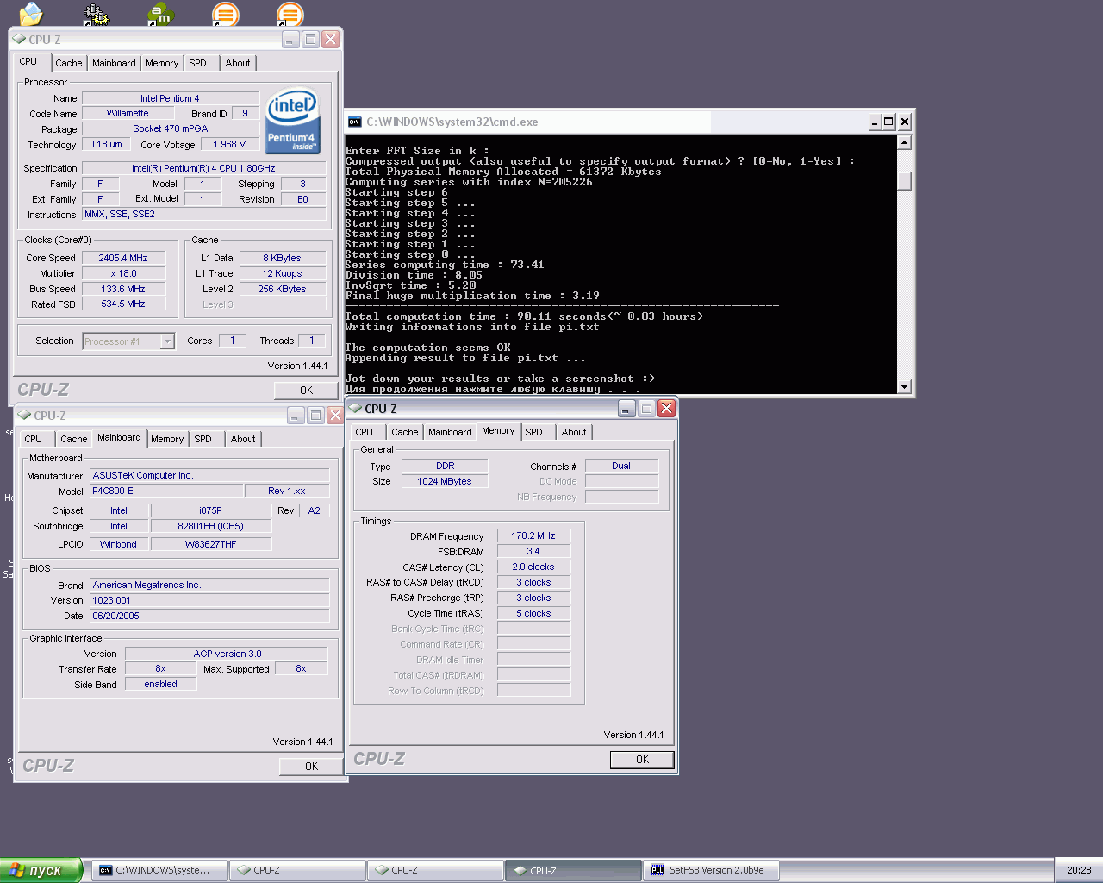Click the FSB:DRAM ratio value 3:4
The height and width of the screenshot is (883, 1103).
[x=533, y=551]
